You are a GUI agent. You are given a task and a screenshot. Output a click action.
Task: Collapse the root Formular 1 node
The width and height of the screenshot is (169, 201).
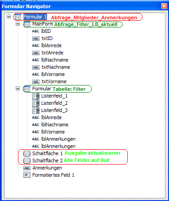(9, 16)
